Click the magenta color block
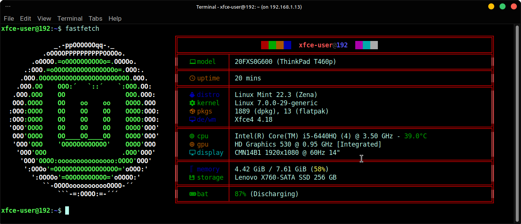Screen dimensions: 521x224 [359, 45]
